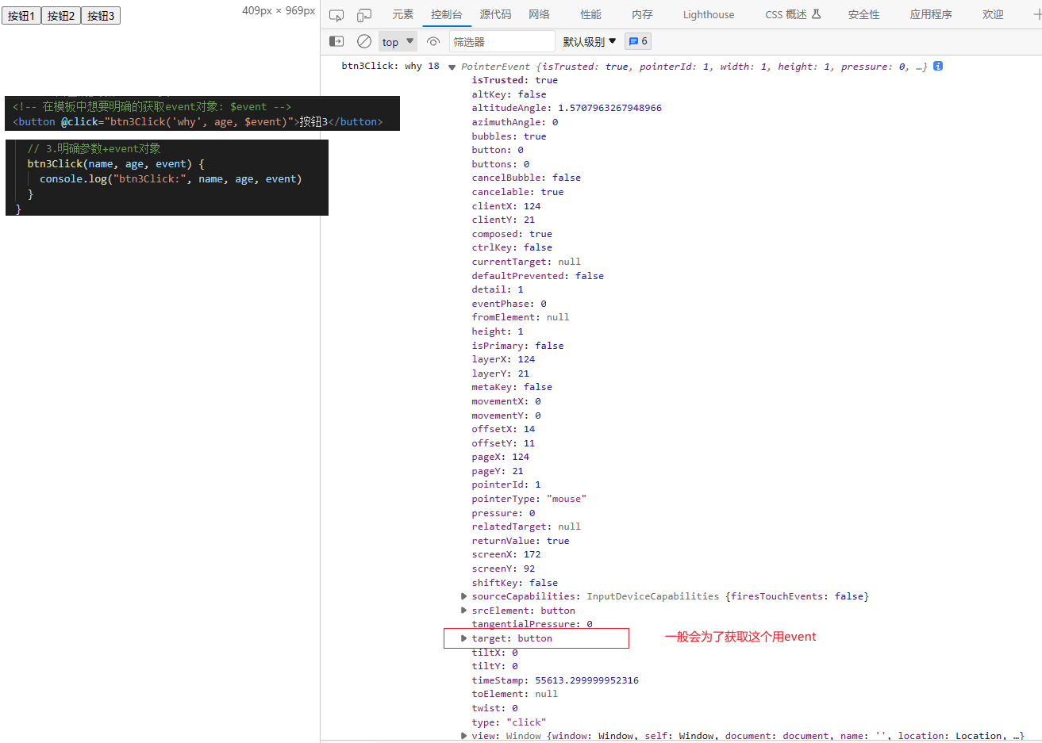Activate the inspect element picker icon
Image resolution: width=1042 pixels, height=743 pixels.
tap(336, 15)
